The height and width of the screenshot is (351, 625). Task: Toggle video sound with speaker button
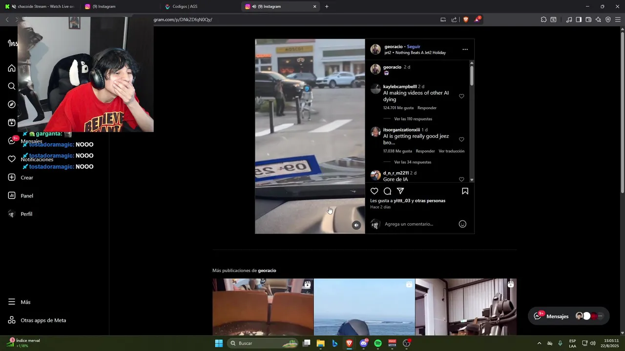click(x=356, y=225)
